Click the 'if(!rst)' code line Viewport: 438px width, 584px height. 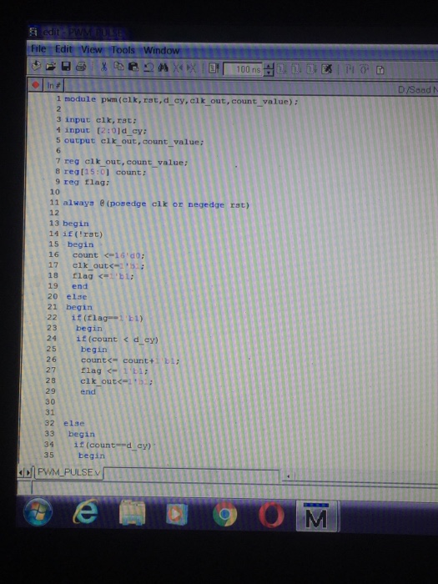pos(83,234)
